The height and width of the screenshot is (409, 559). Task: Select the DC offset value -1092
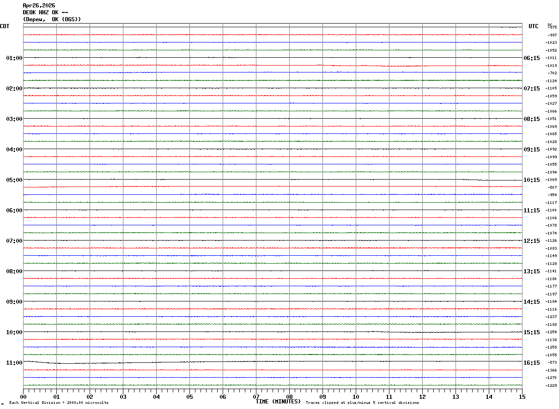click(552, 150)
